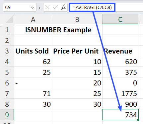The image size is (143, 124).
Task: Click the Cancel (X) formula icon
Action: tap(47, 7)
